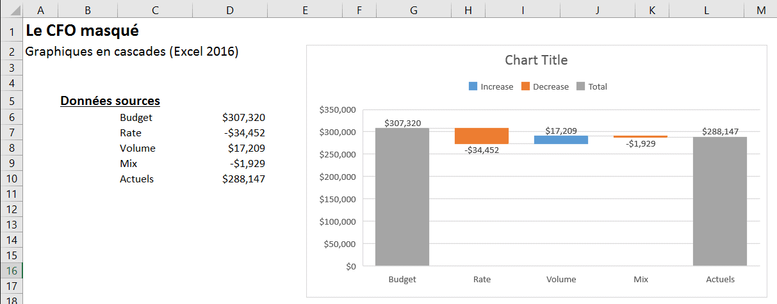Select the 'Budget' label cell in data table
The height and width of the screenshot is (304, 777).
pyautogui.click(x=136, y=117)
